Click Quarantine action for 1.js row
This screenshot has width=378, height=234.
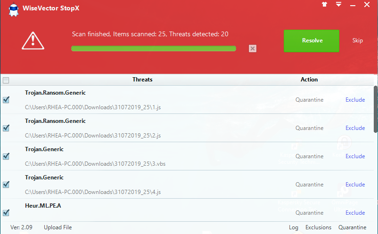[310, 100]
